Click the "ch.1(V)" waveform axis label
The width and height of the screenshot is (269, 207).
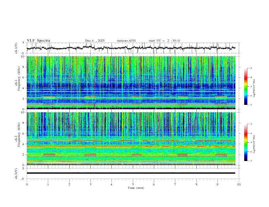coord(16,48)
